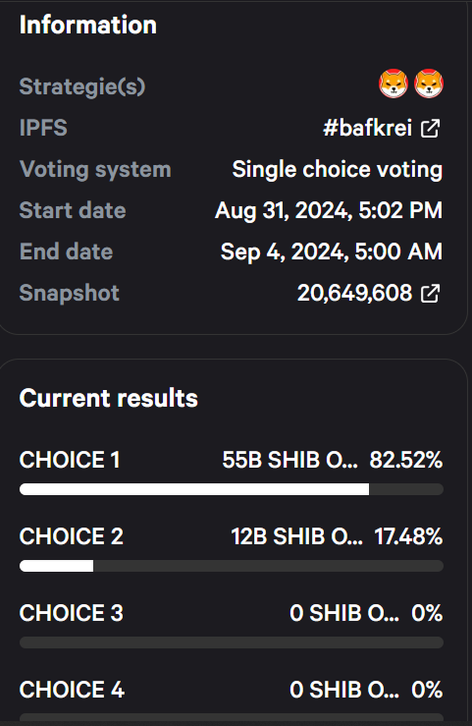
Task: Open the #bafkrei IPFS link
Action: pyautogui.click(x=368, y=128)
